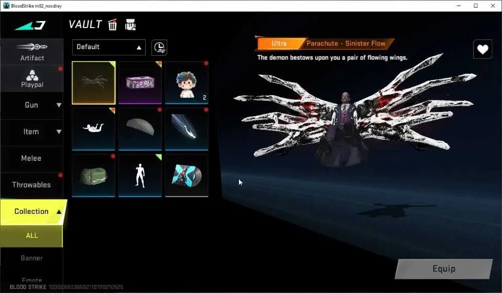Select the Sinister Flow skeletal wings thumbnail

click(93, 83)
